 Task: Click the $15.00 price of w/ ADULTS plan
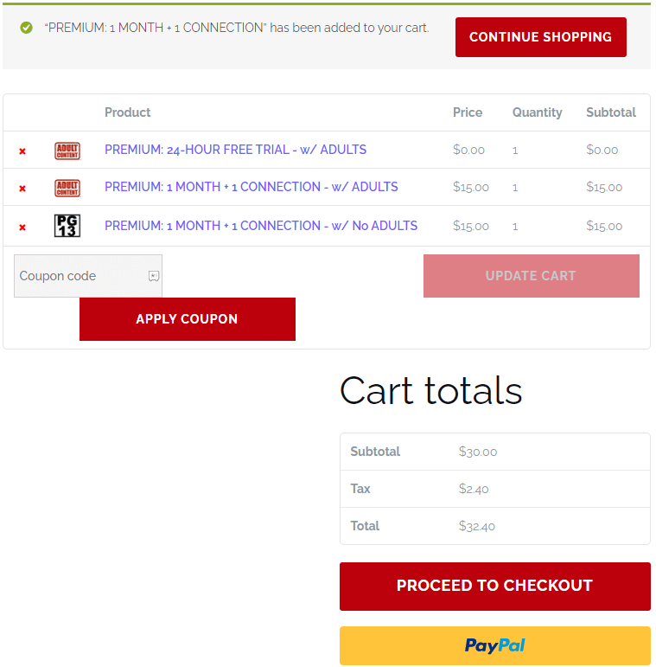pyautogui.click(x=471, y=187)
